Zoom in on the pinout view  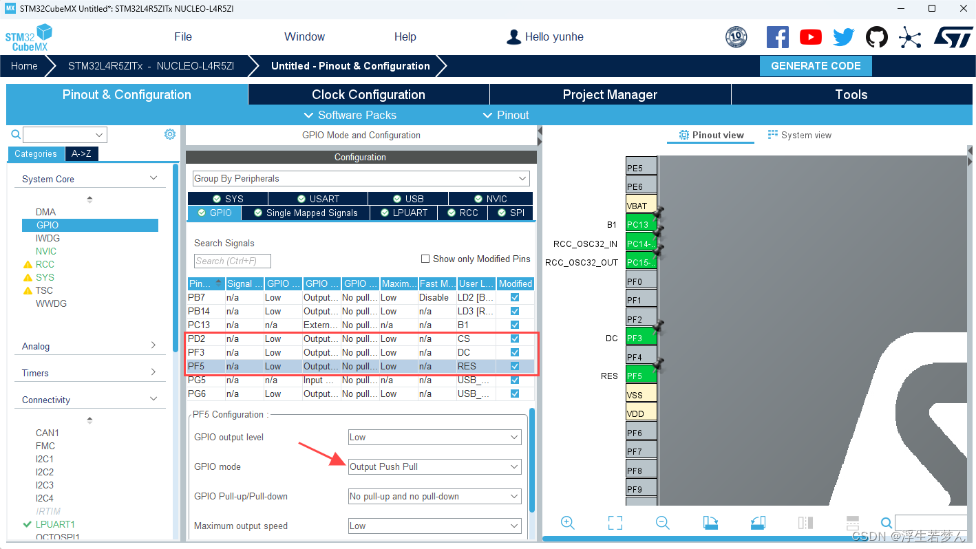click(x=567, y=523)
